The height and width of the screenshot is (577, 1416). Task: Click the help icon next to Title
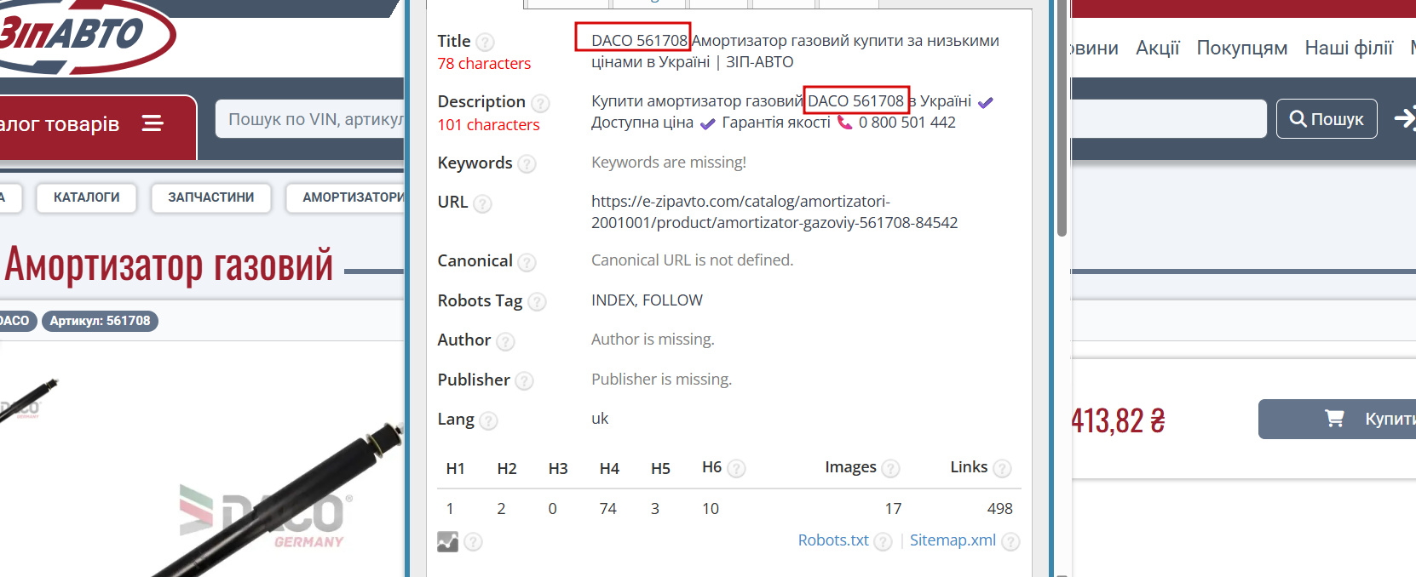click(485, 42)
